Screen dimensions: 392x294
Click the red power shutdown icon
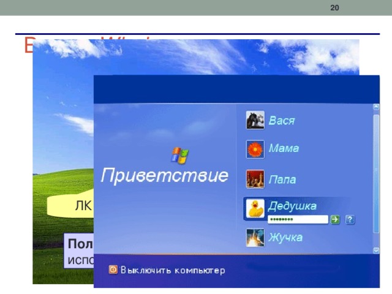113,269
